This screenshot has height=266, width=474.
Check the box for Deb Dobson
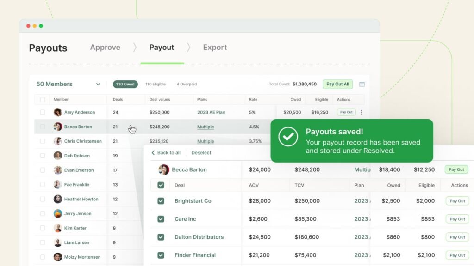pos(42,156)
